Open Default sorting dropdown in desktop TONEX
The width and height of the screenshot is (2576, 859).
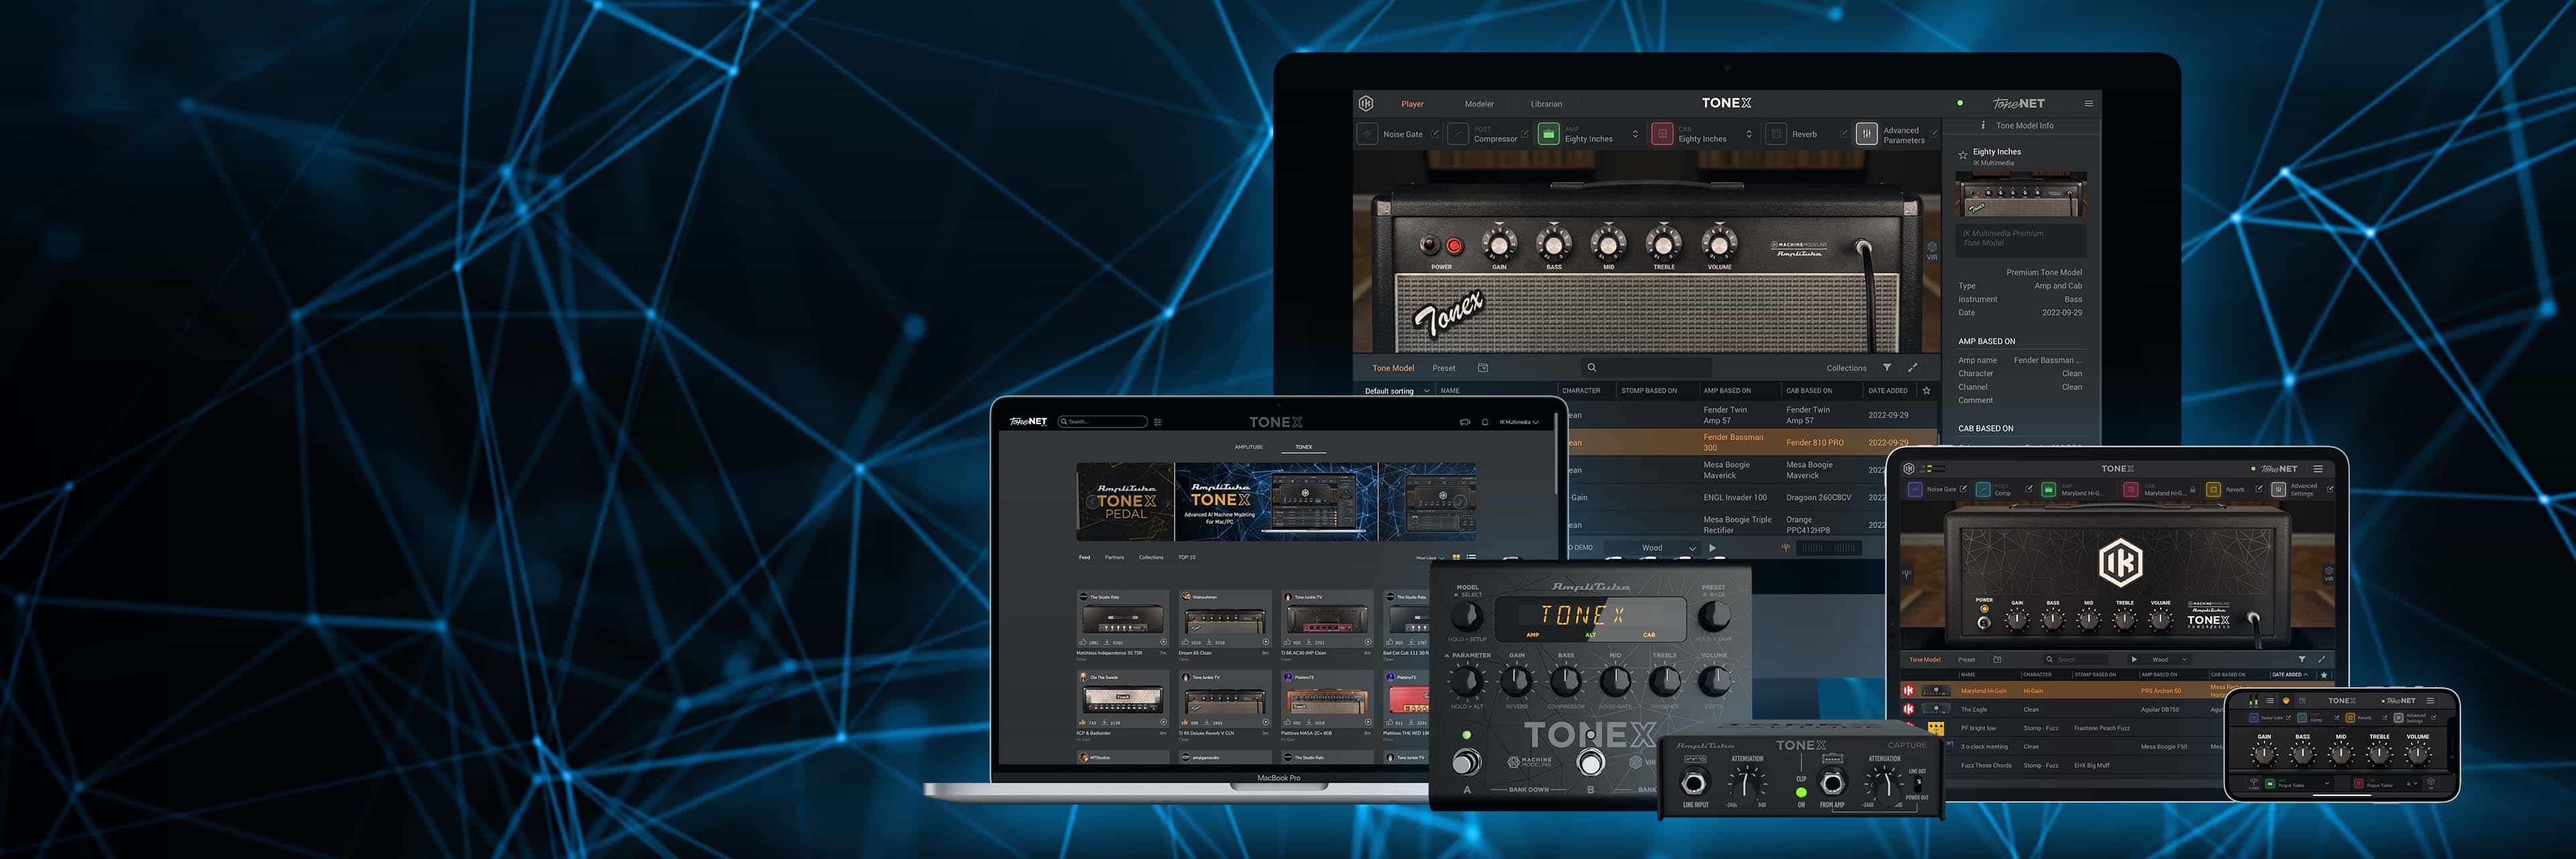(x=1397, y=391)
